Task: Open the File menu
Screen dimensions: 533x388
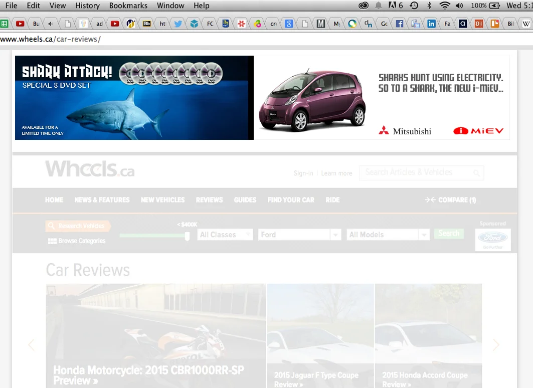Action: (11, 6)
